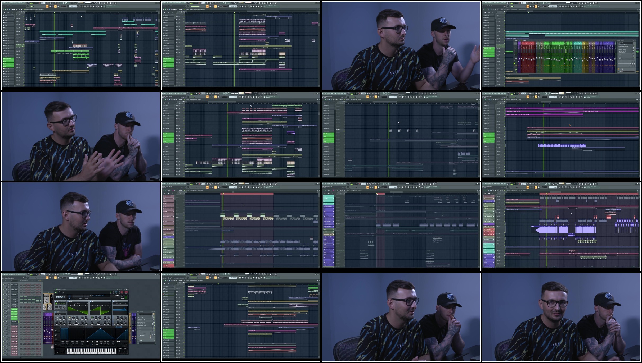Click the help question-mark icon in the 1:28 window
The height and width of the screenshot is (363, 642).
[x=588, y=184]
